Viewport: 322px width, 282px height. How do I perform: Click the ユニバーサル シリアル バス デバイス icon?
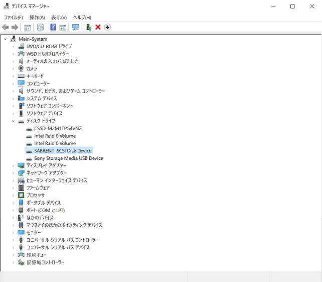pos(21,247)
